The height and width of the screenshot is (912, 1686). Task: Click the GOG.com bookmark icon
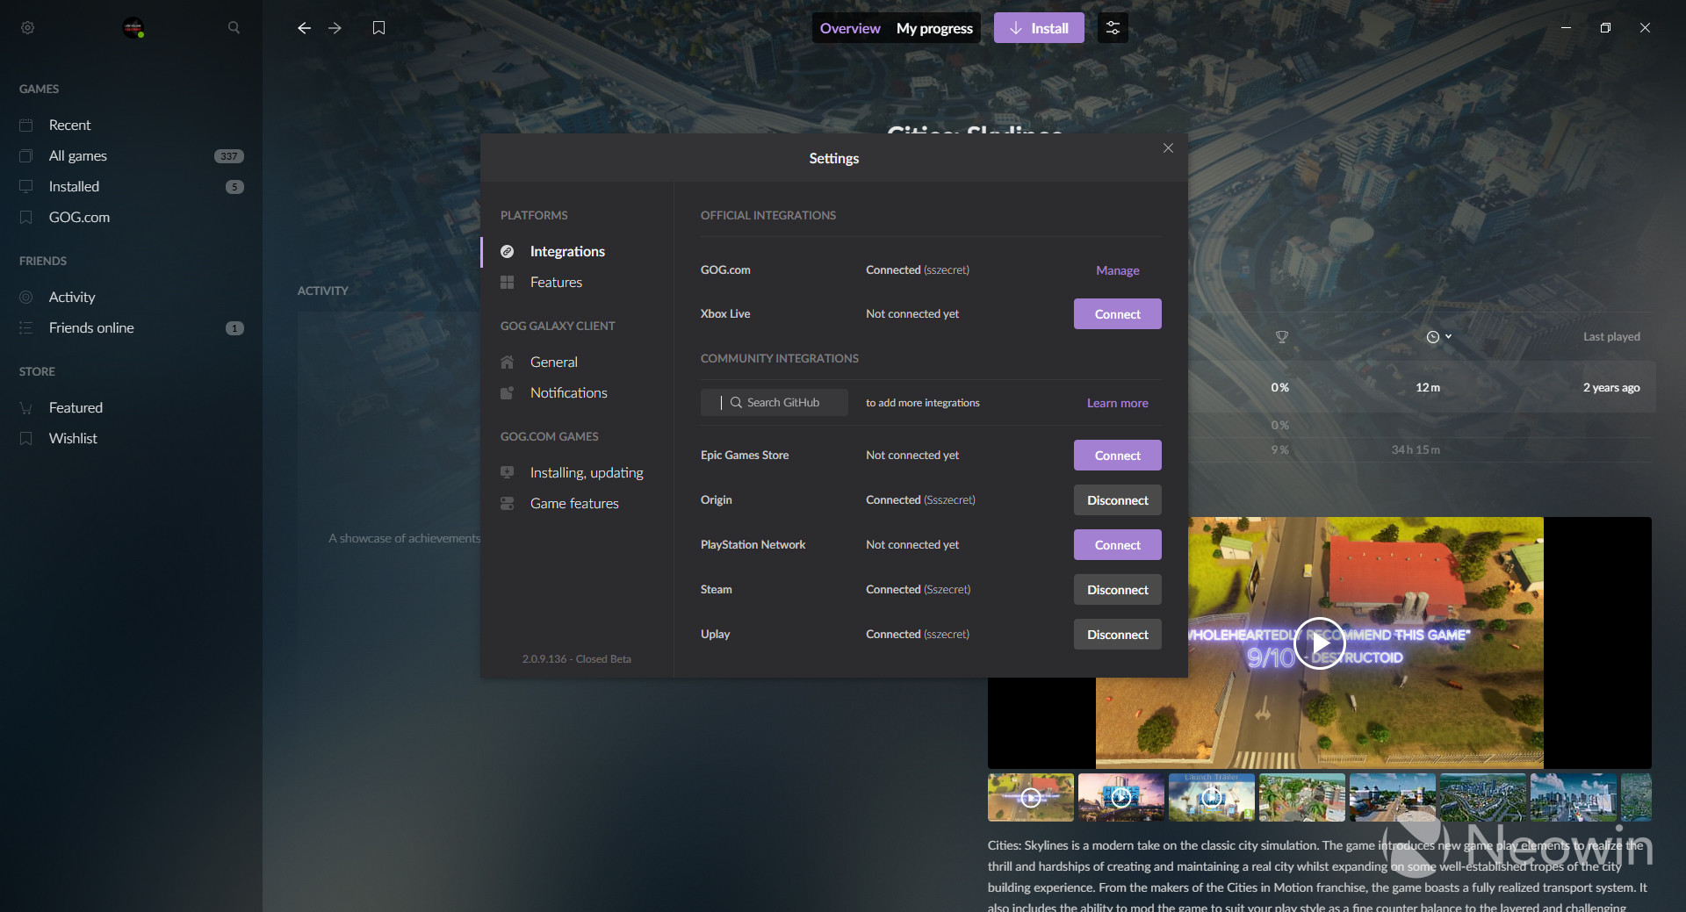[x=26, y=217]
